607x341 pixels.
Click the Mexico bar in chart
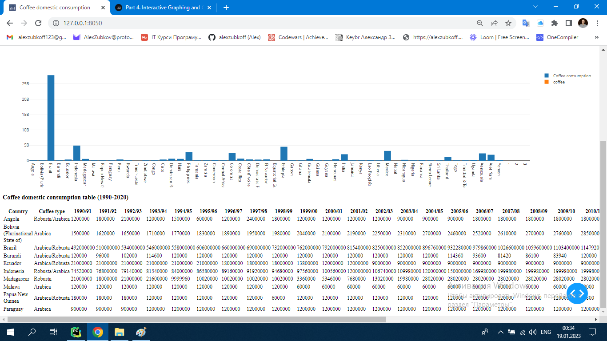[387, 155]
